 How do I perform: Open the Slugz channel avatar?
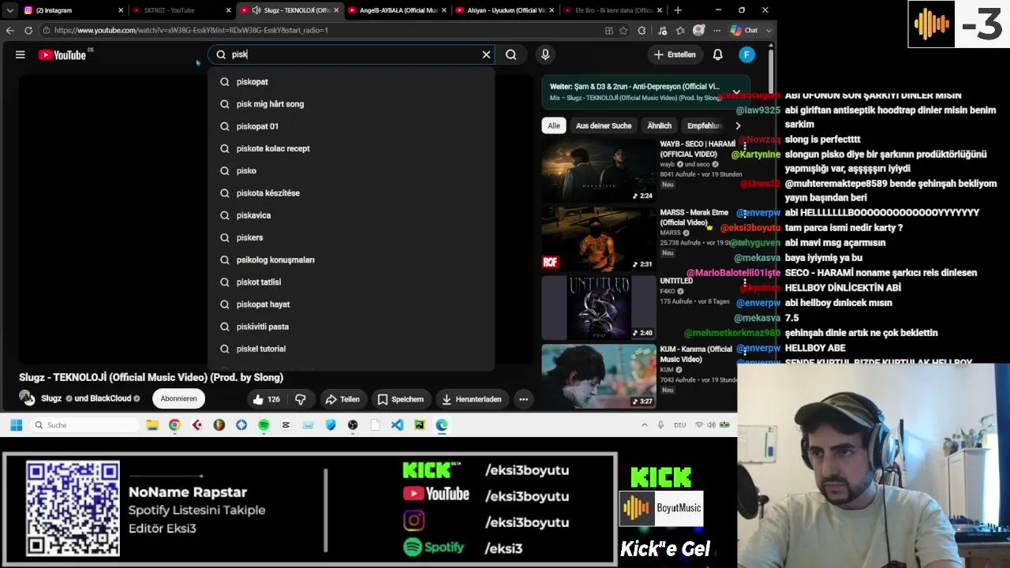(27, 398)
